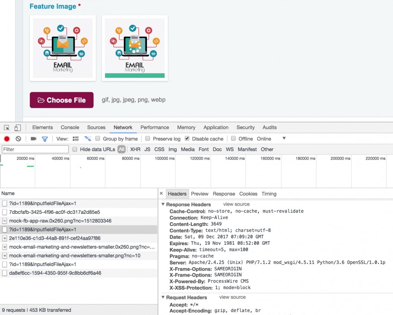Click the capture screenshots camera icon
The image size is (393, 315).
(x=33, y=139)
